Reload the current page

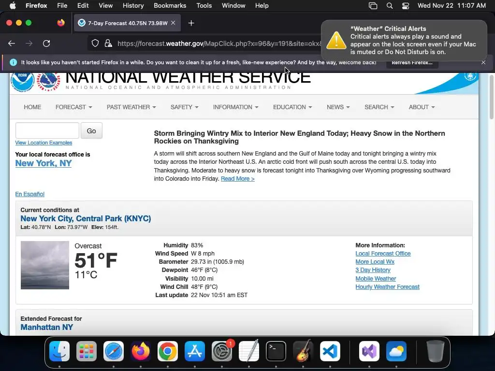click(46, 43)
